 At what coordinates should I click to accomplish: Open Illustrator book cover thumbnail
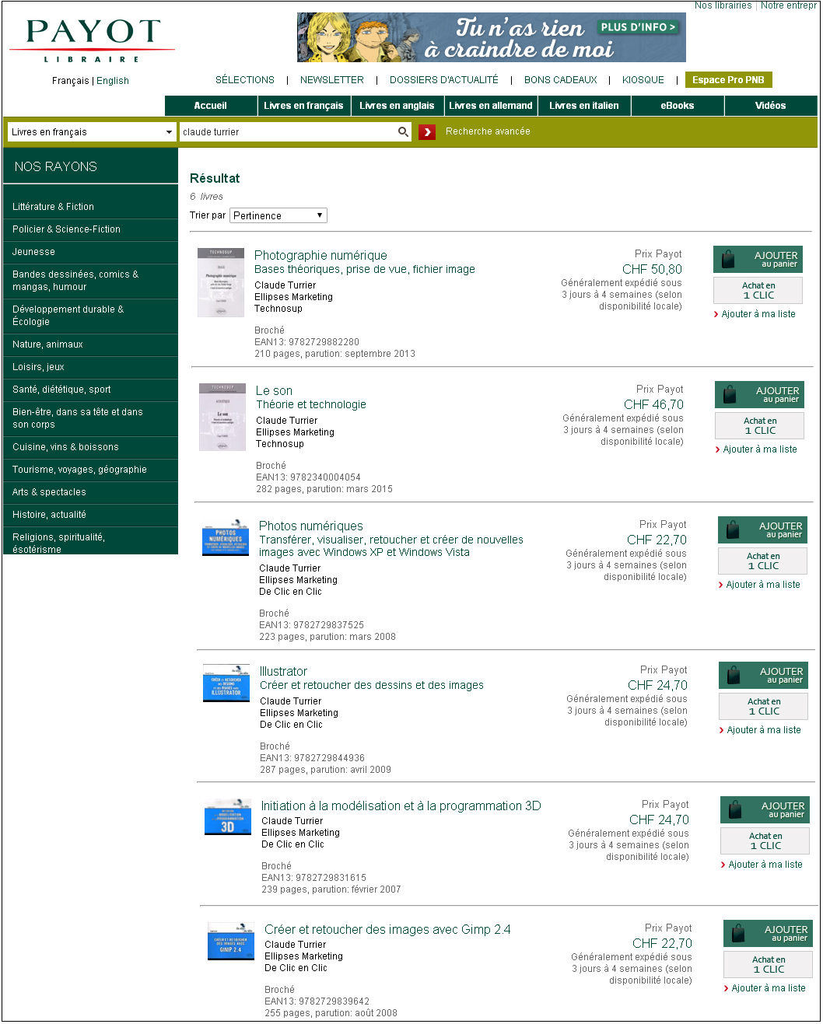tap(226, 683)
